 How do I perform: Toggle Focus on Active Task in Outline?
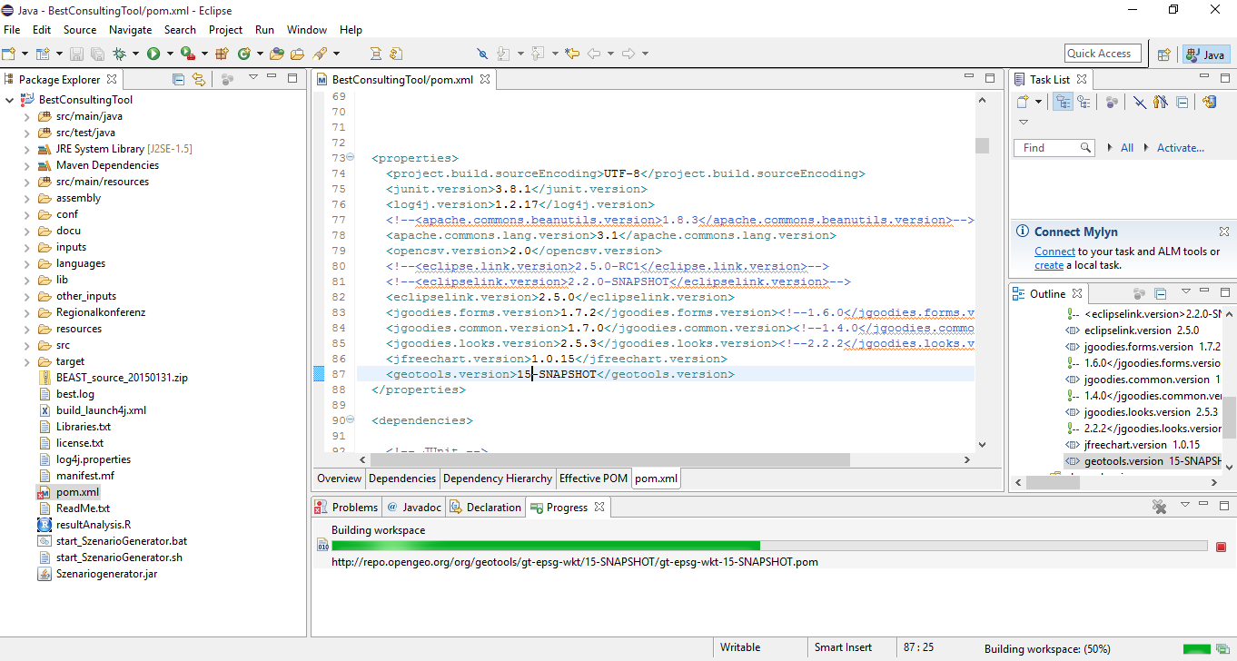(x=1139, y=294)
